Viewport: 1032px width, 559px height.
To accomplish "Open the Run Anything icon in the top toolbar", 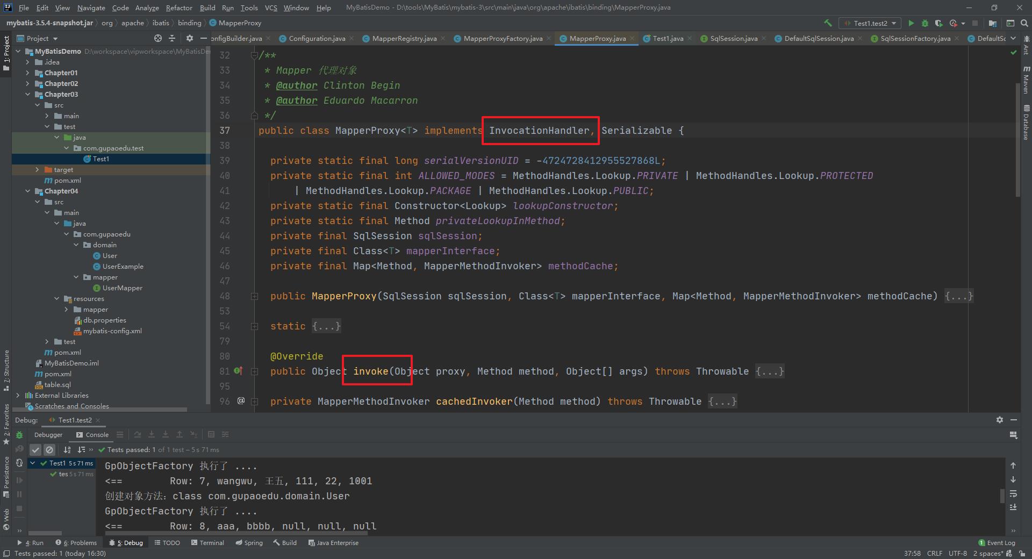I will click(x=1010, y=24).
